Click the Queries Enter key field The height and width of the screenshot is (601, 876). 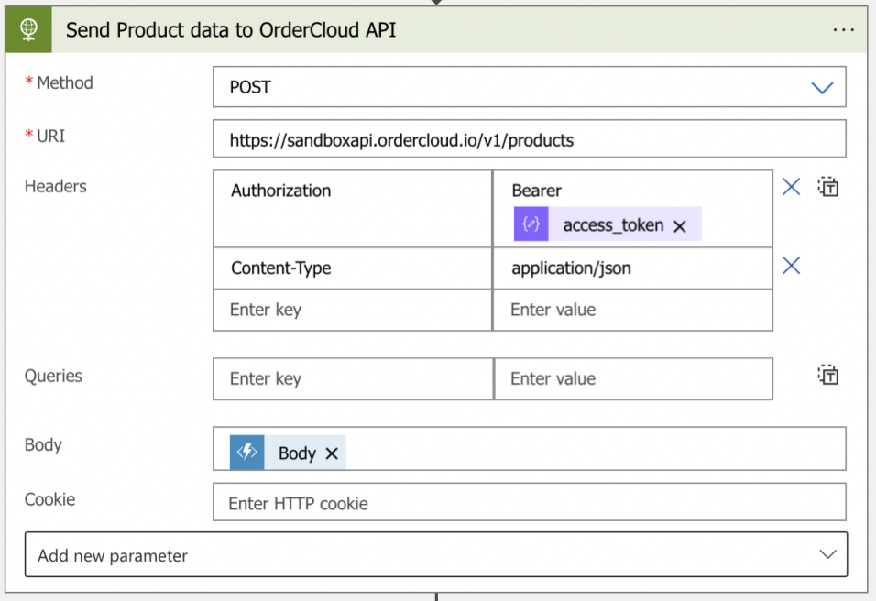coord(353,378)
